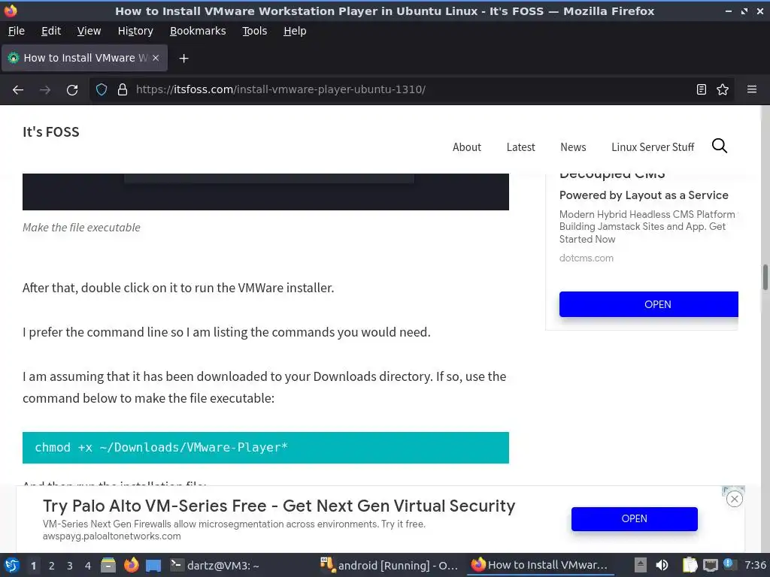Viewport: 770px width, 577px height.
Task: Click the It's FOSS site logo
Action: 51,132
